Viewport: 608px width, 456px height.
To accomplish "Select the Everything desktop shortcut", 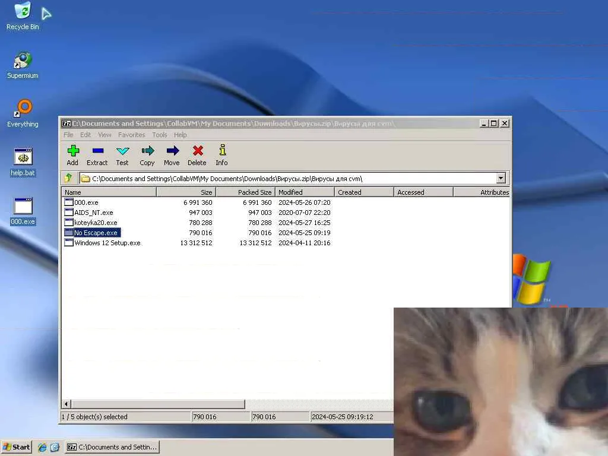I will click(x=23, y=113).
